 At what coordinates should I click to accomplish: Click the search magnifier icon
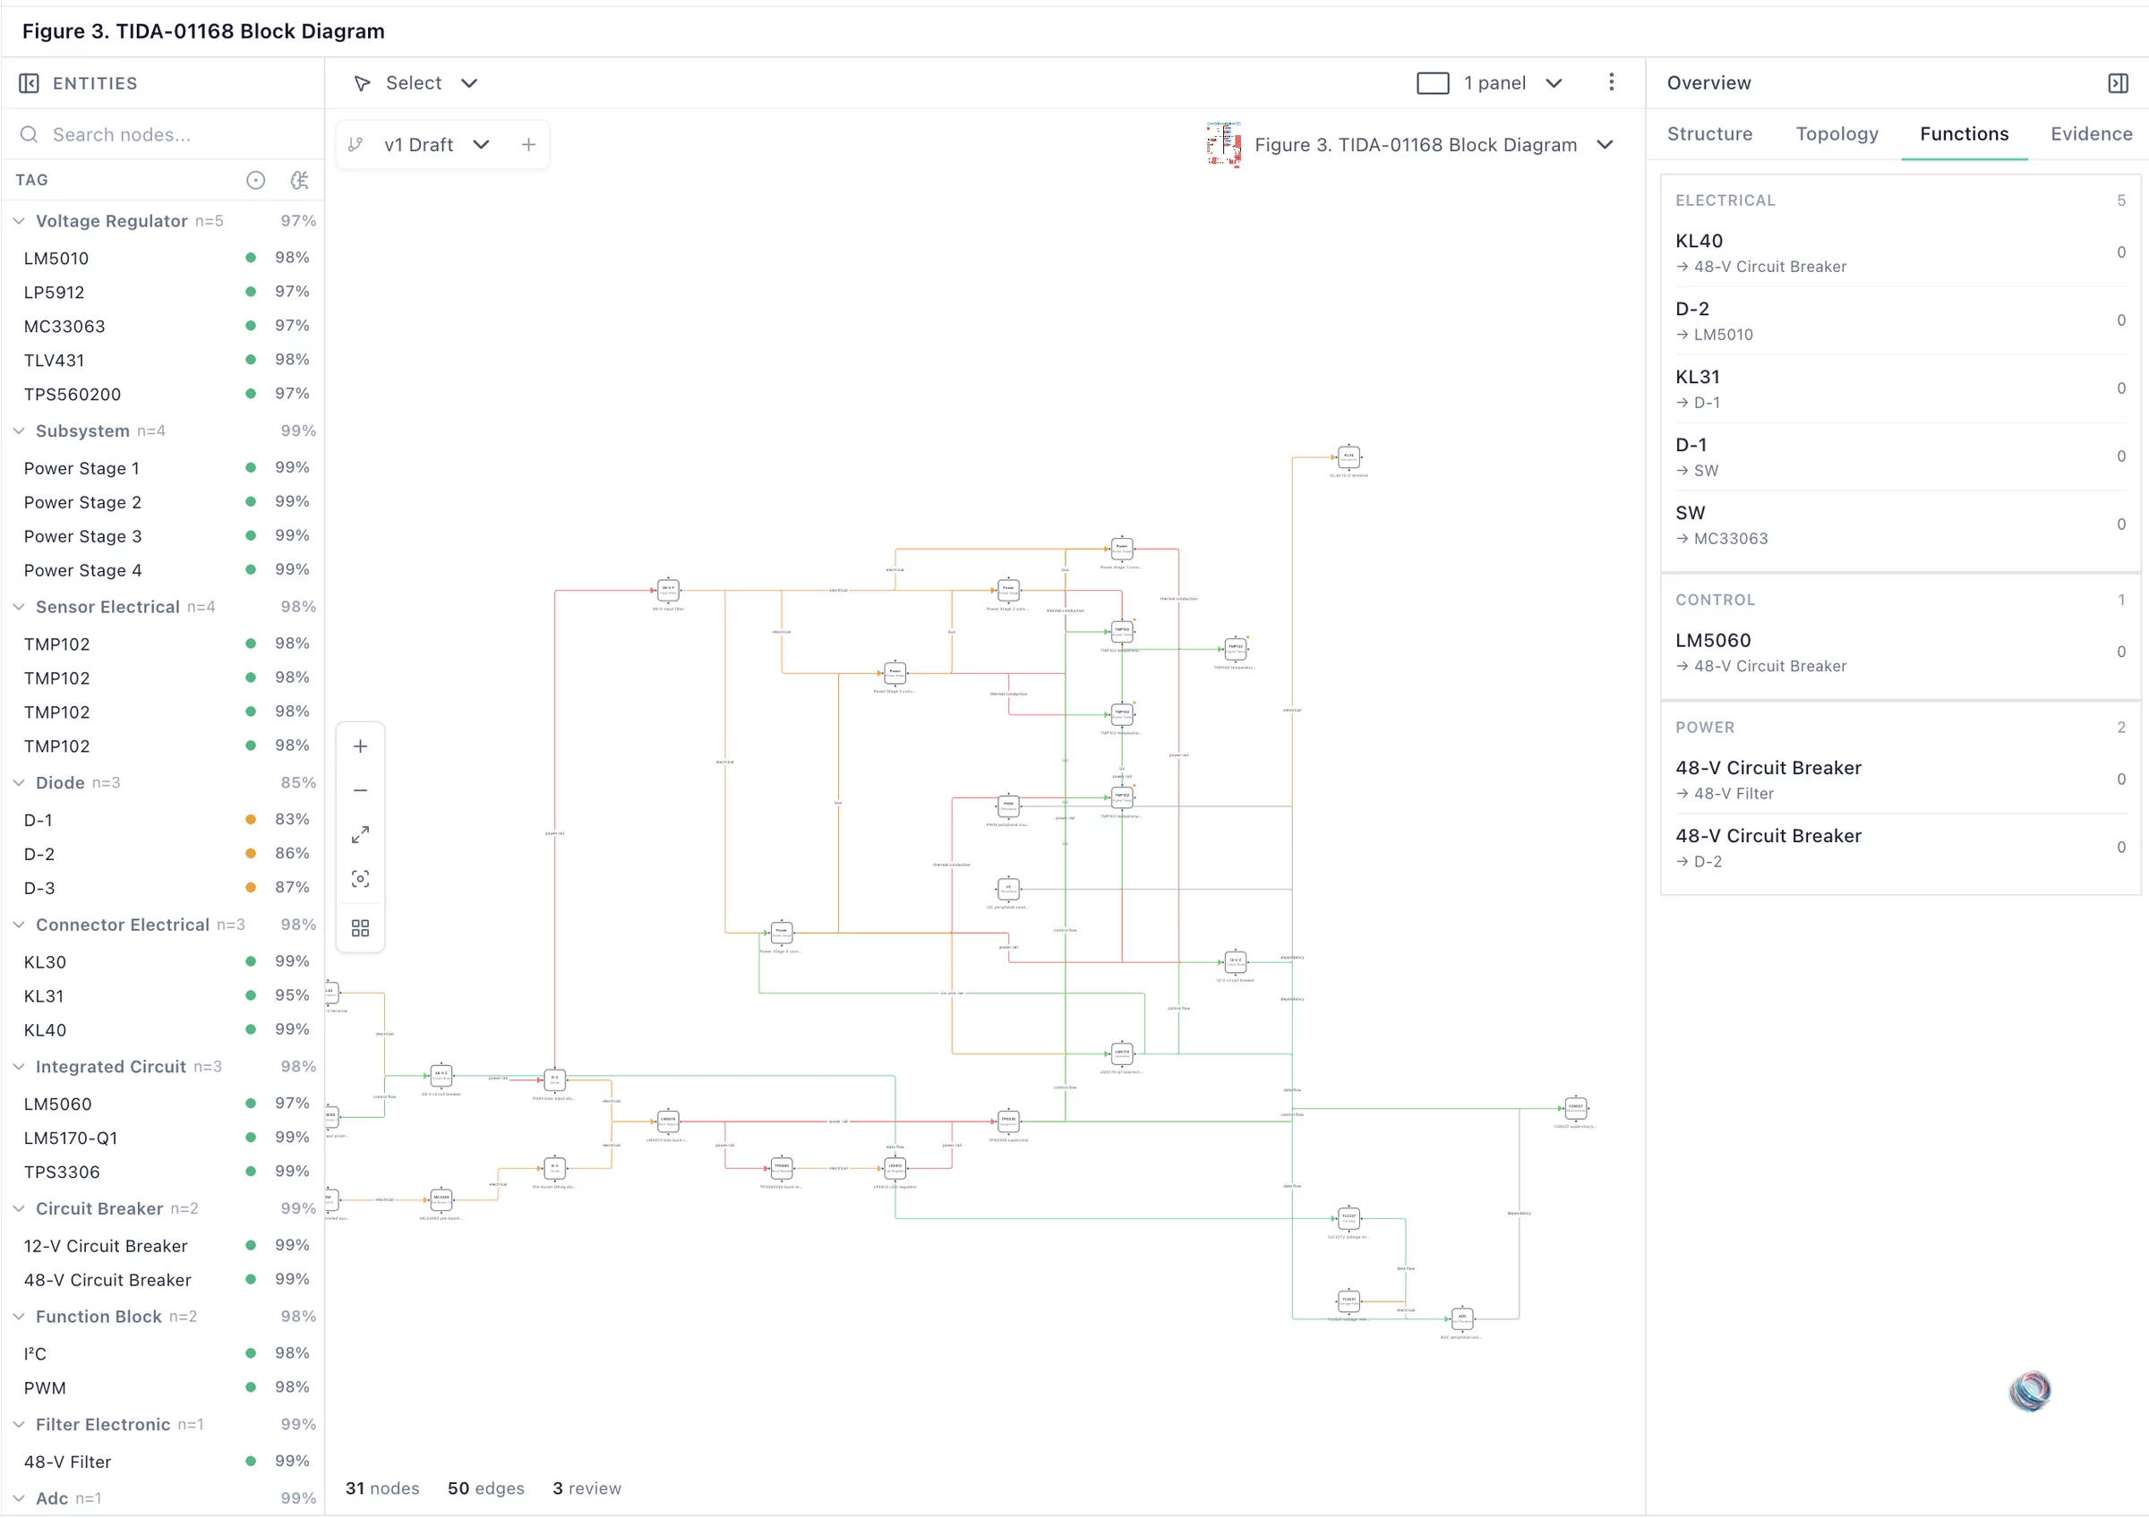[29, 134]
